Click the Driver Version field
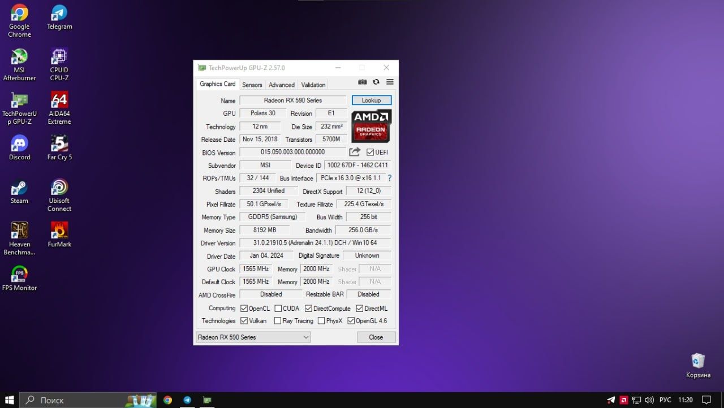The width and height of the screenshot is (724, 408). tap(316, 242)
